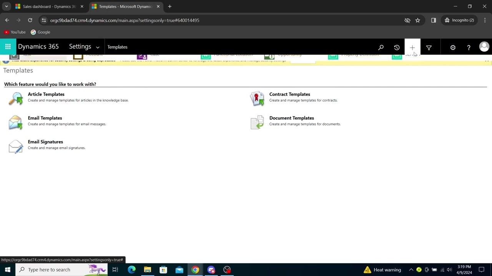Select the Templates browser tab
The image size is (492, 276).
pyautogui.click(x=125, y=7)
